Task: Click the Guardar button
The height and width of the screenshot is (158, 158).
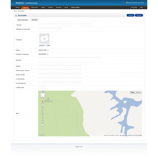Action: [x=131, y=15]
